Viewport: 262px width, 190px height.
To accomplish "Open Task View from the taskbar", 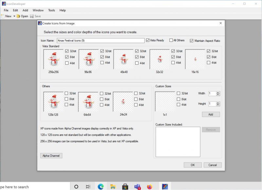I will (x=88, y=186).
